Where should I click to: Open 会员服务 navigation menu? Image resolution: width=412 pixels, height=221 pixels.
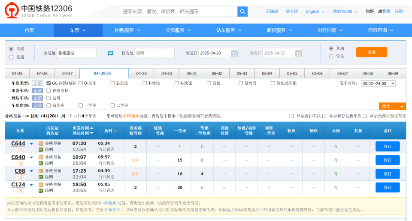(178, 30)
